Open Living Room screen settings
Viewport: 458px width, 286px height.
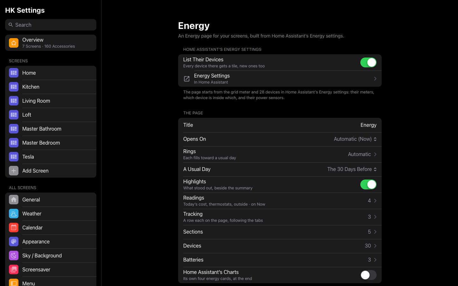51,101
